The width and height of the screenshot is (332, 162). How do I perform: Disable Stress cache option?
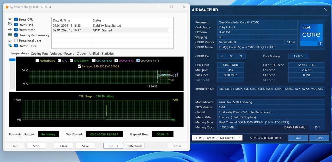point(16,30)
